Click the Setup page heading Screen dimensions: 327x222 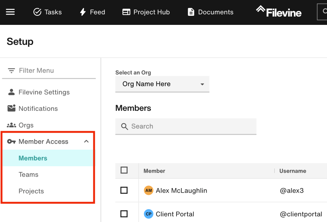(20, 41)
